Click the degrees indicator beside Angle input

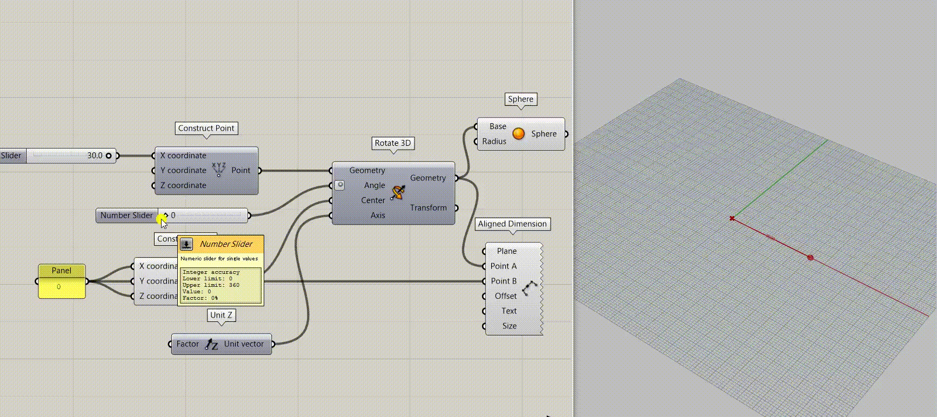[x=339, y=185]
